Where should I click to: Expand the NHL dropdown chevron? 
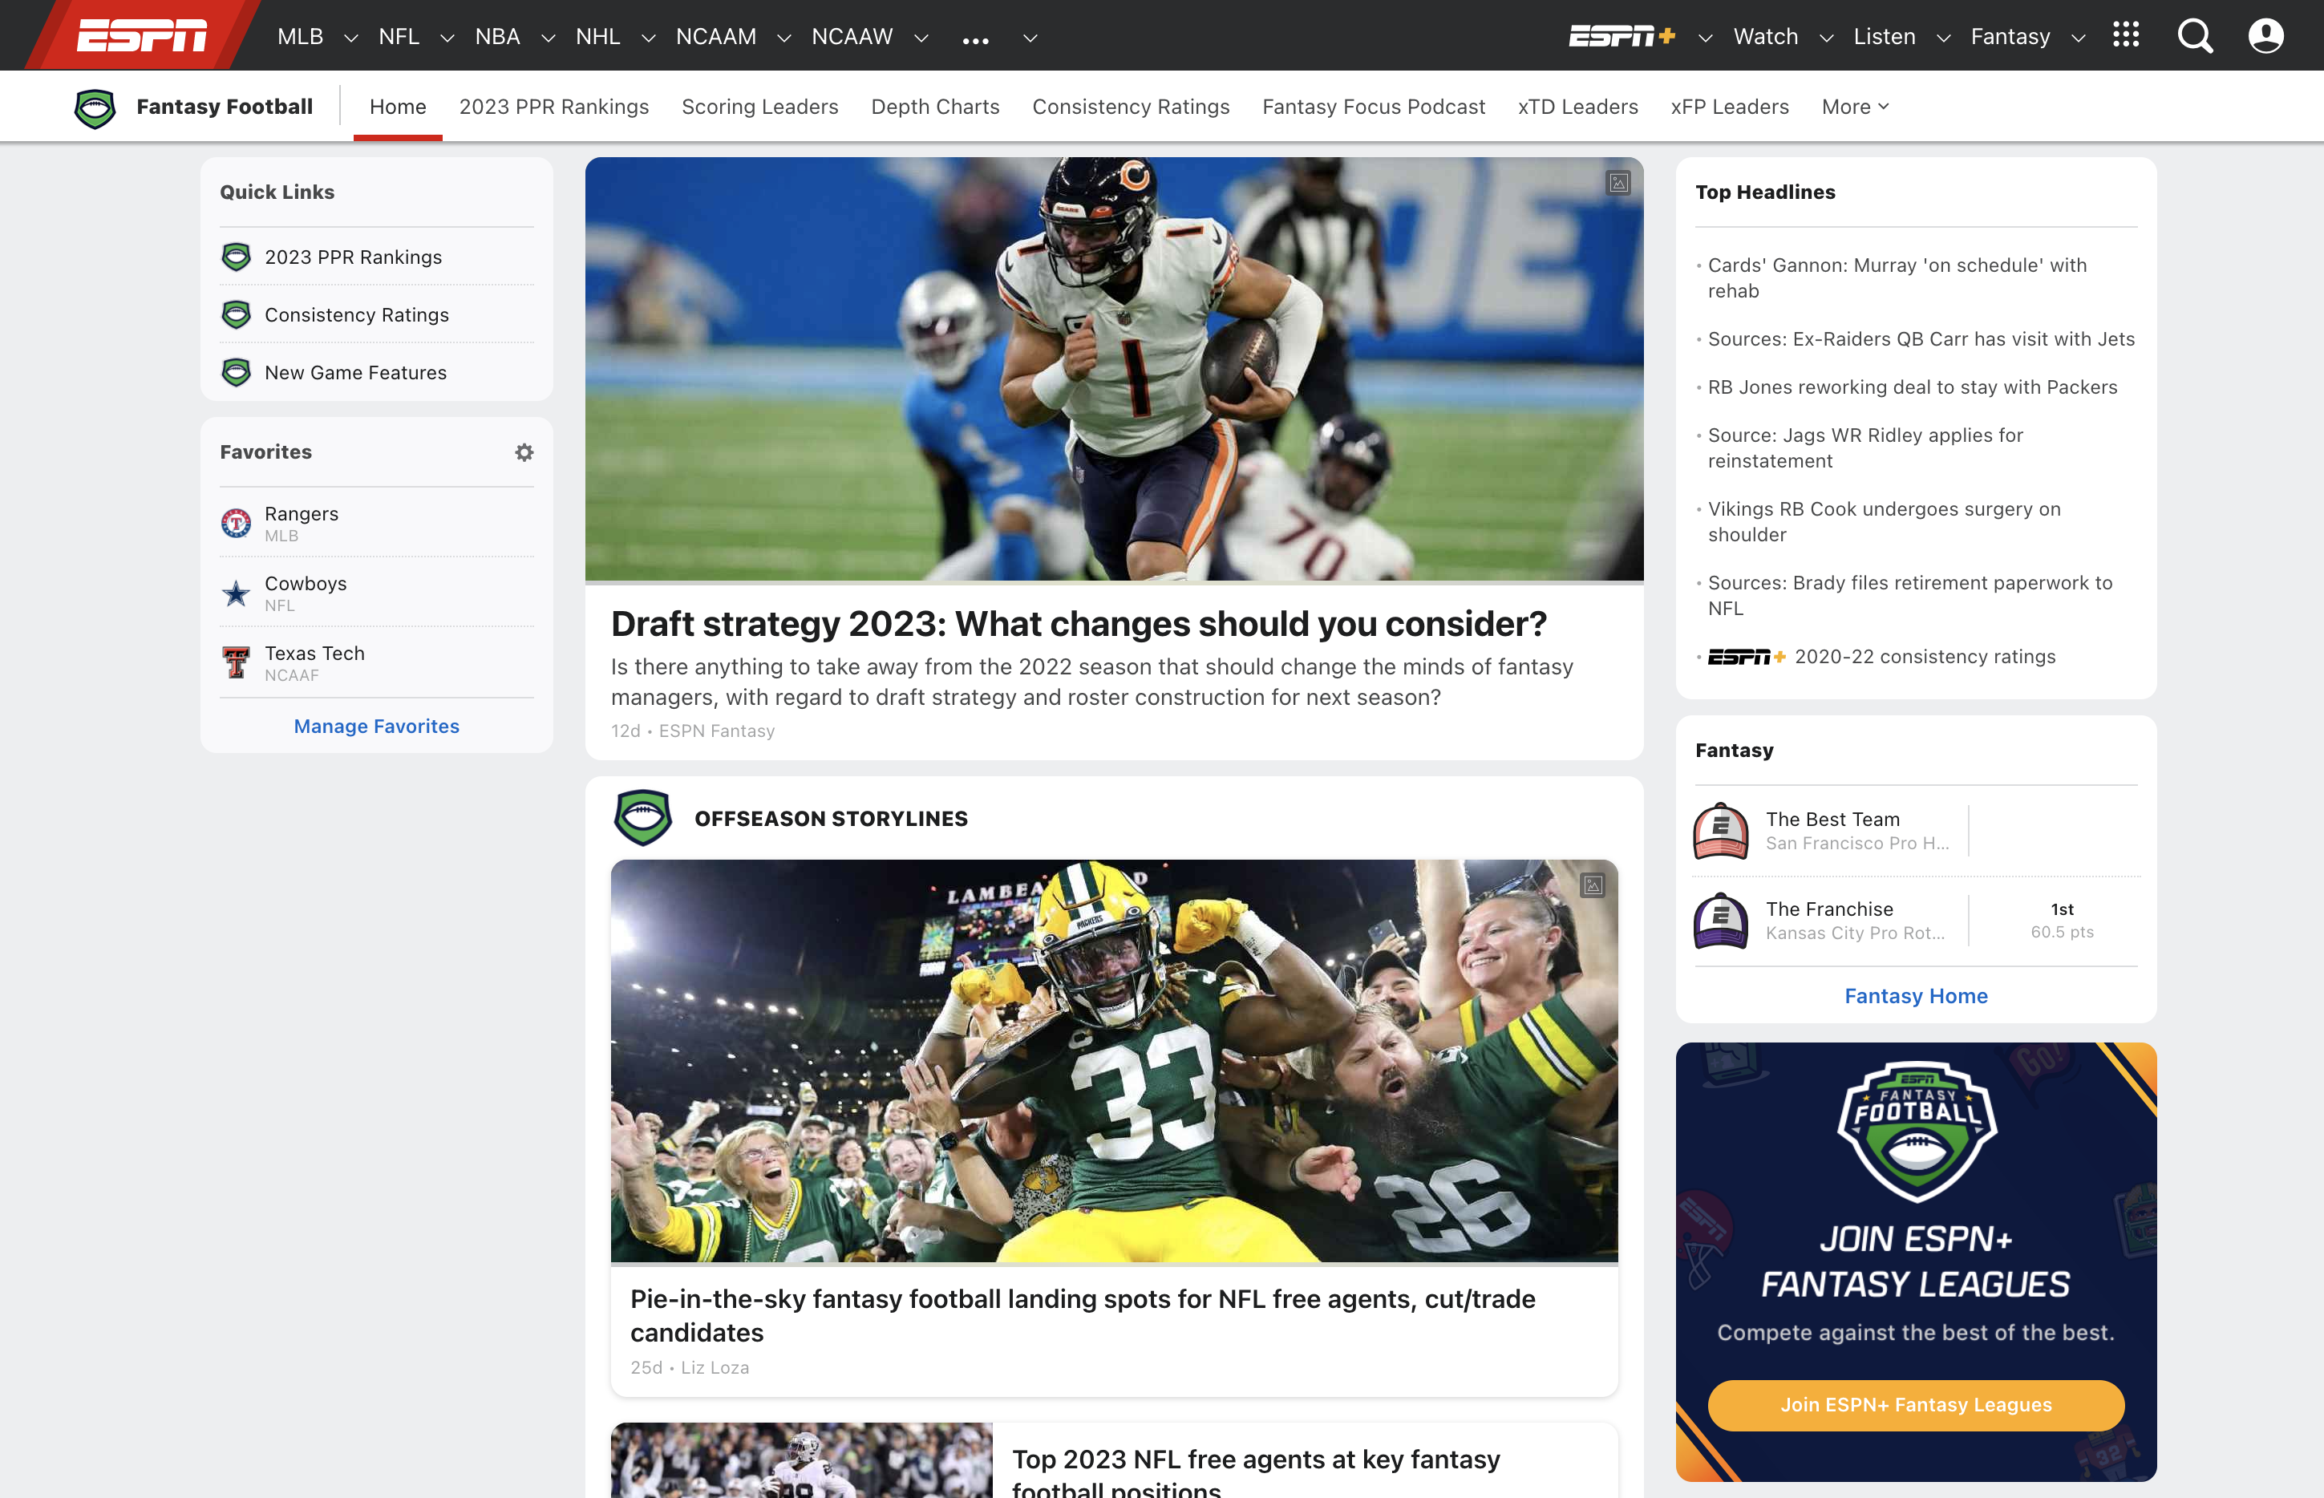(x=648, y=38)
